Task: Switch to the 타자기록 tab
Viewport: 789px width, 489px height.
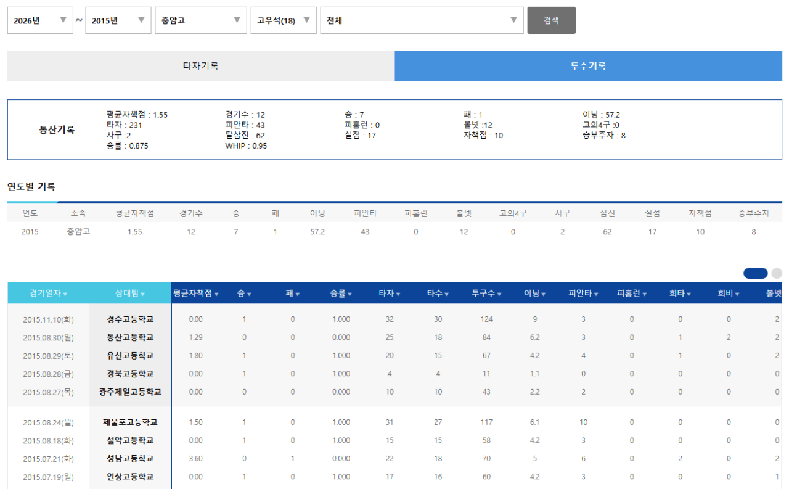Action: click(201, 66)
